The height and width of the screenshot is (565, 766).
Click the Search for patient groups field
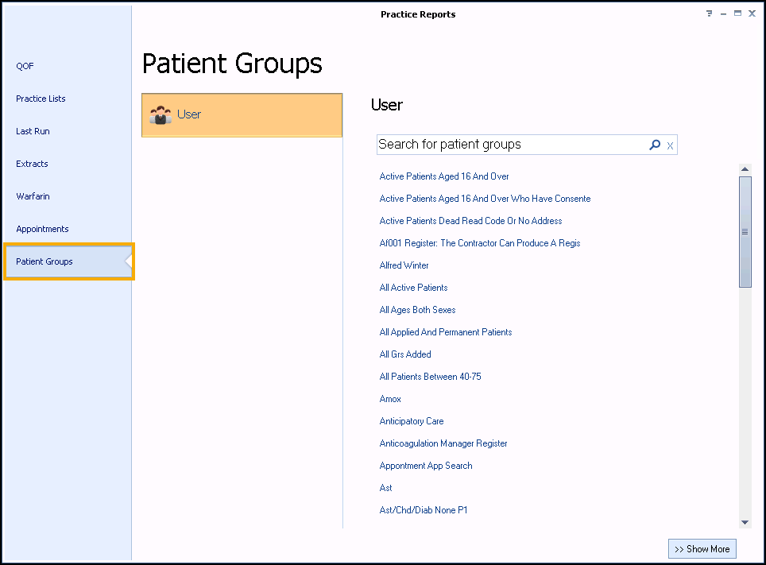[x=511, y=145]
